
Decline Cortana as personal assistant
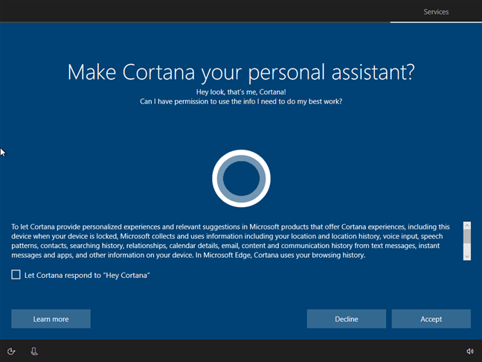(x=347, y=319)
